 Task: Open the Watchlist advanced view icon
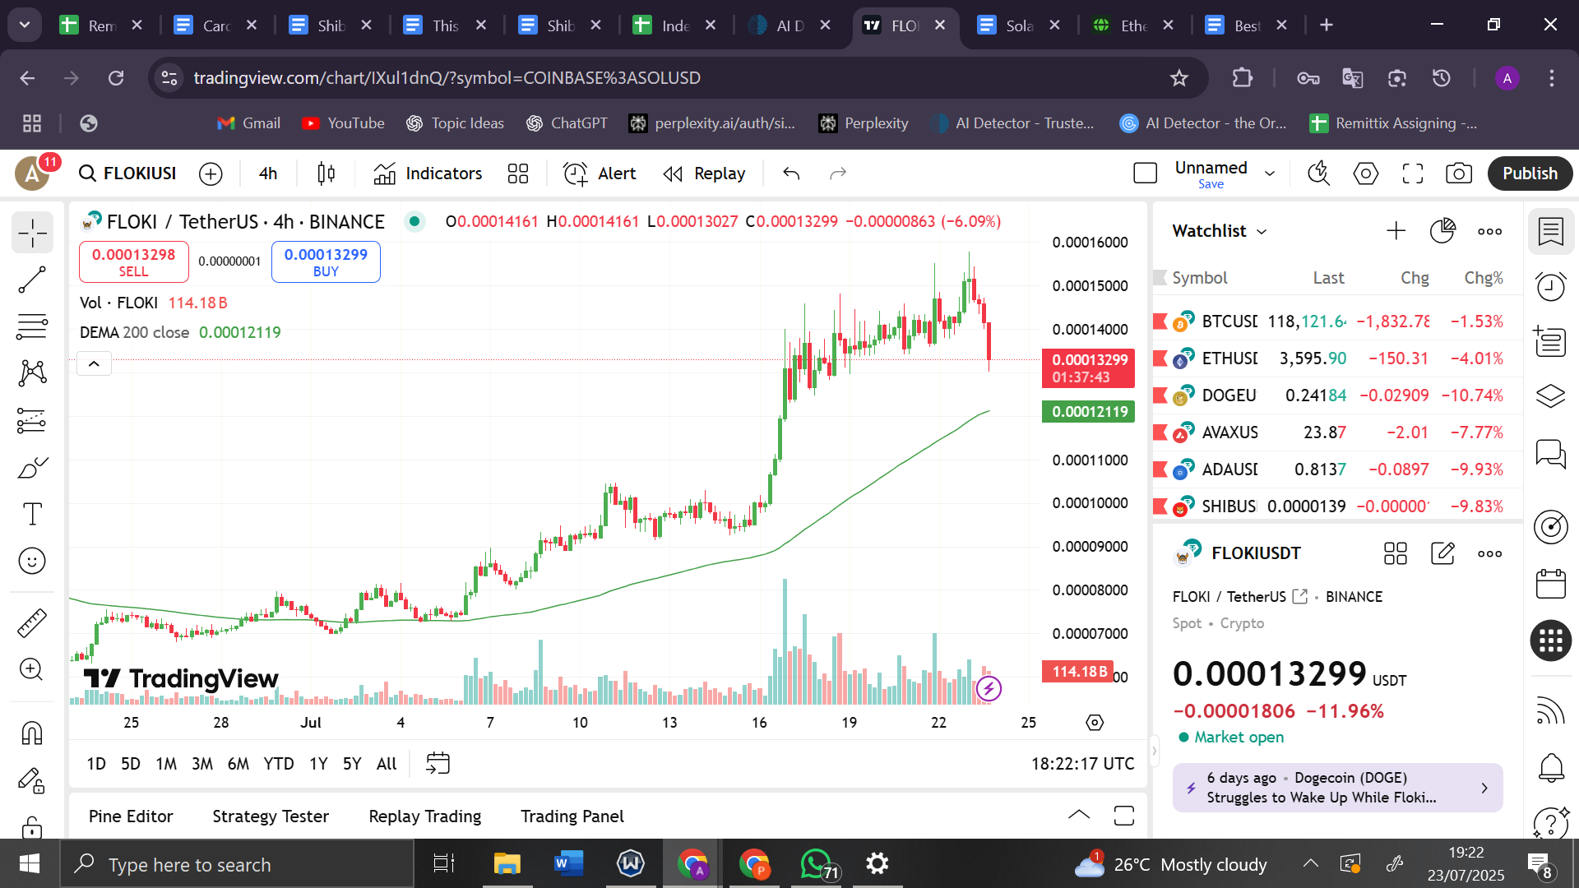coord(1442,231)
